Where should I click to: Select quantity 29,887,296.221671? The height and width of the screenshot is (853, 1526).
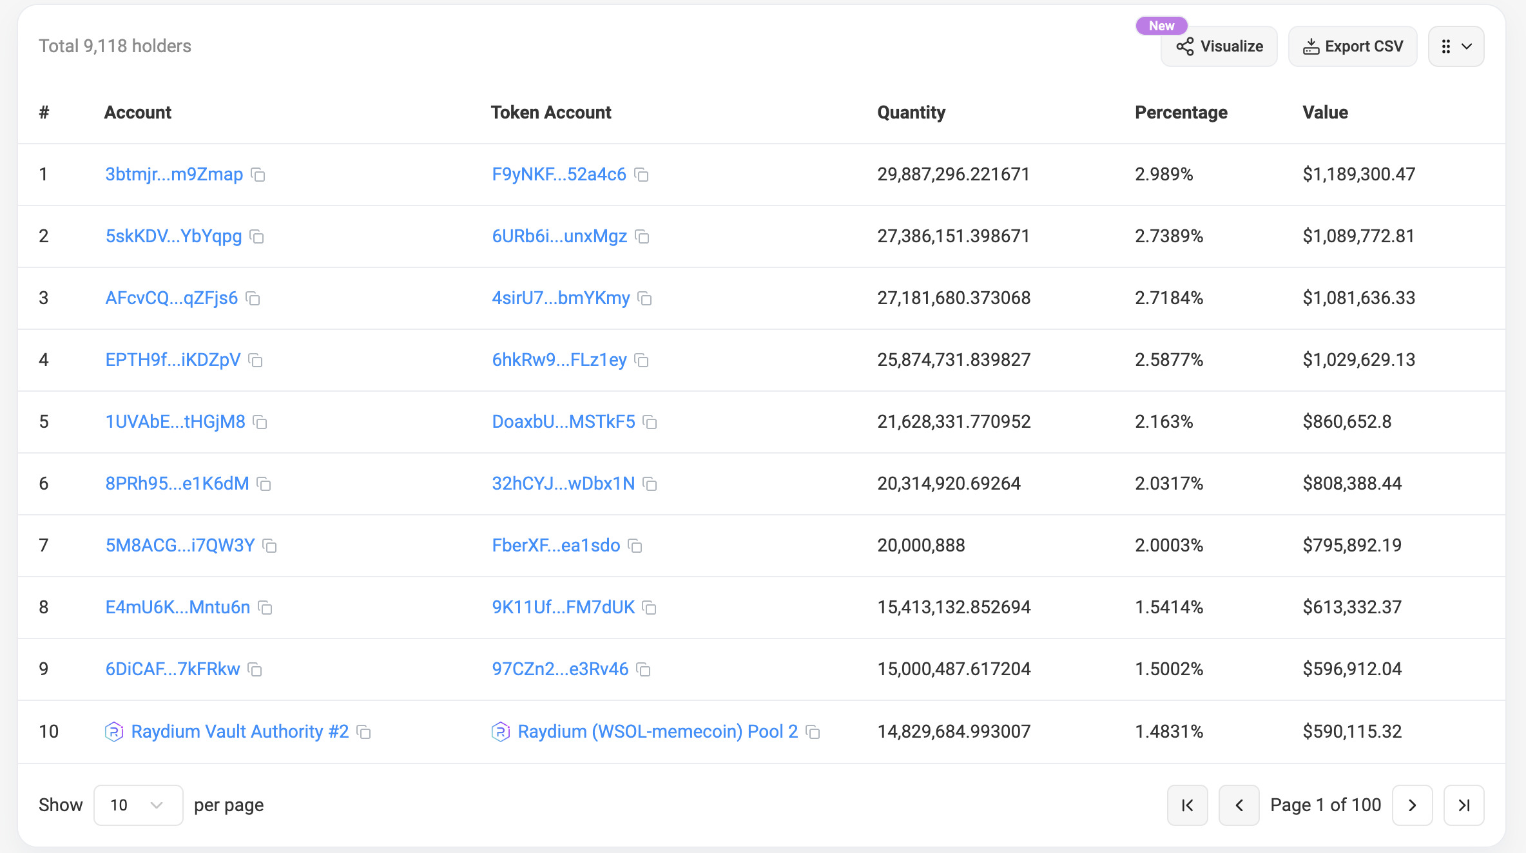click(x=953, y=174)
